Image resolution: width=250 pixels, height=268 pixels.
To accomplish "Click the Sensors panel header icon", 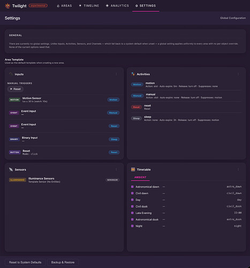I will 11,169.
